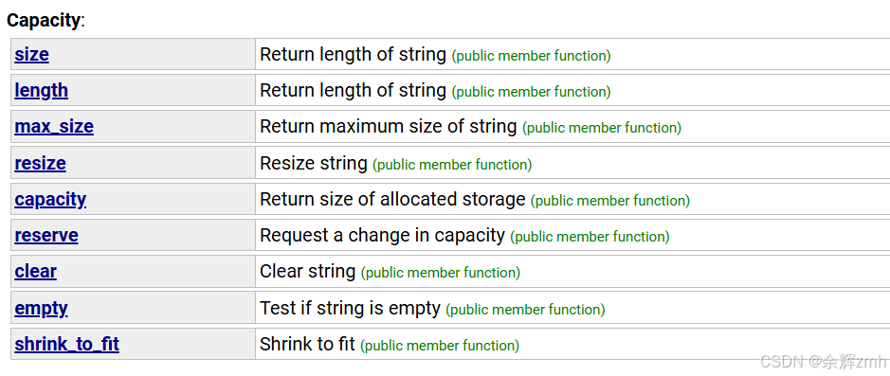
Task: Open the capacity function link
Action: (50, 200)
